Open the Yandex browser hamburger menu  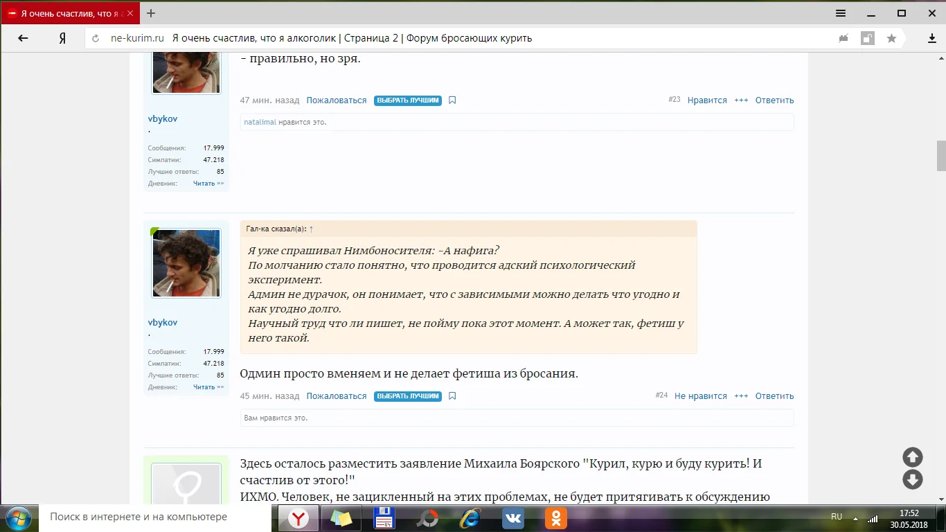click(841, 13)
